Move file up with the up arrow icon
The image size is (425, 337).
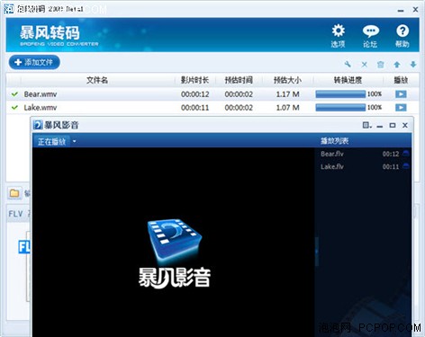397,65
